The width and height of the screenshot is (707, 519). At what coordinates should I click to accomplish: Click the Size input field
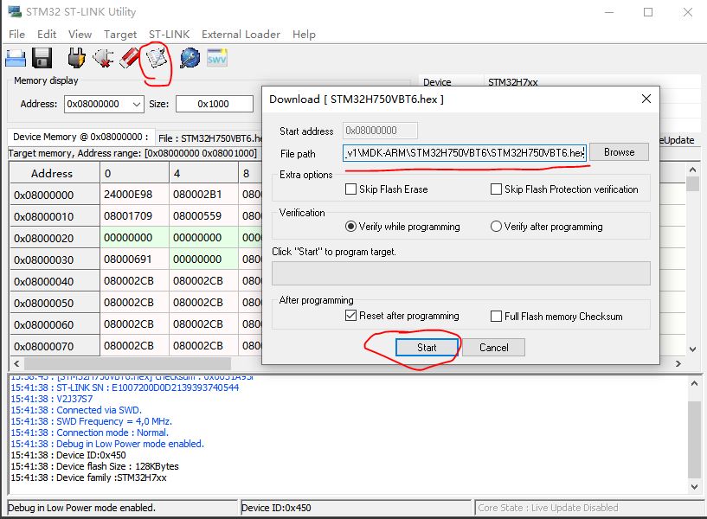coord(214,104)
